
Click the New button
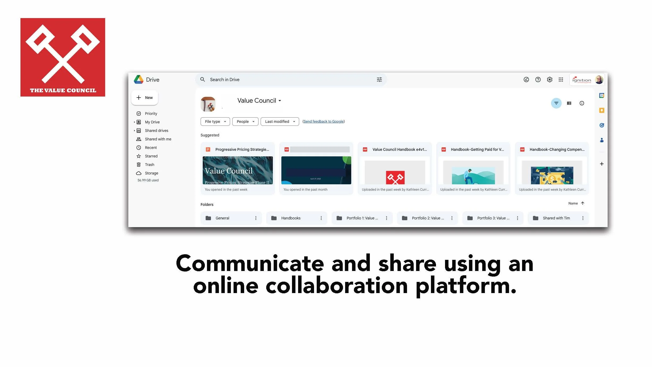(x=145, y=98)
